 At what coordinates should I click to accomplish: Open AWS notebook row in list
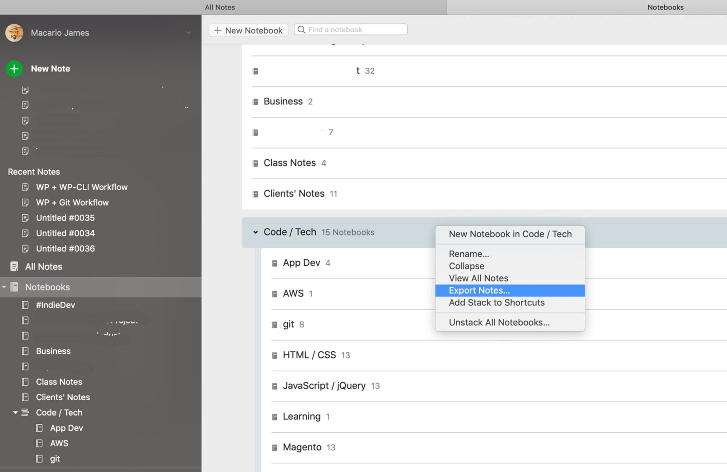click(499, 294)
